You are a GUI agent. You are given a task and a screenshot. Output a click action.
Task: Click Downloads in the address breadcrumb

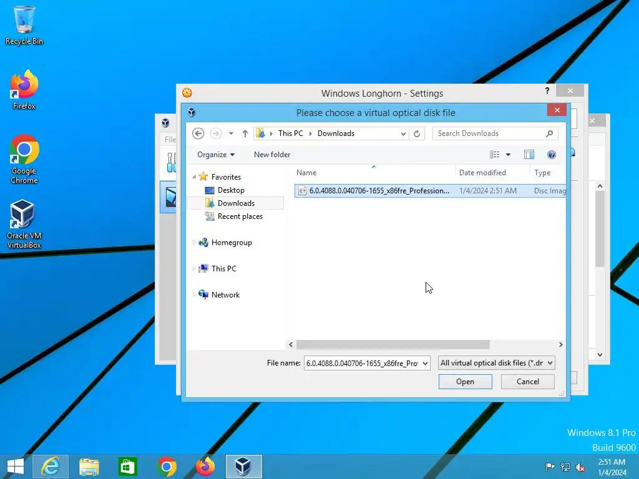(336, 133)
